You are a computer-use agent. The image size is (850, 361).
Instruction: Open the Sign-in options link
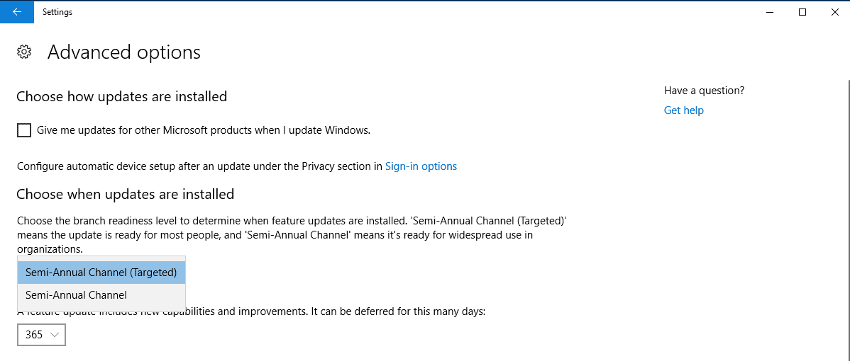click(421, 166)
